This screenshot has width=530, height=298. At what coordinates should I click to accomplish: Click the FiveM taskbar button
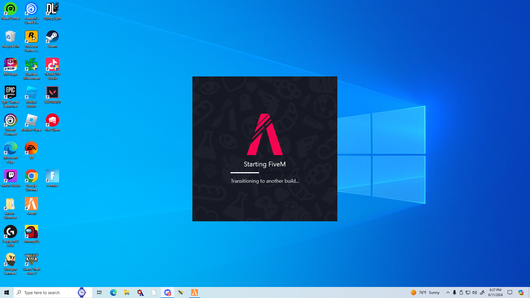pos(195,292)
